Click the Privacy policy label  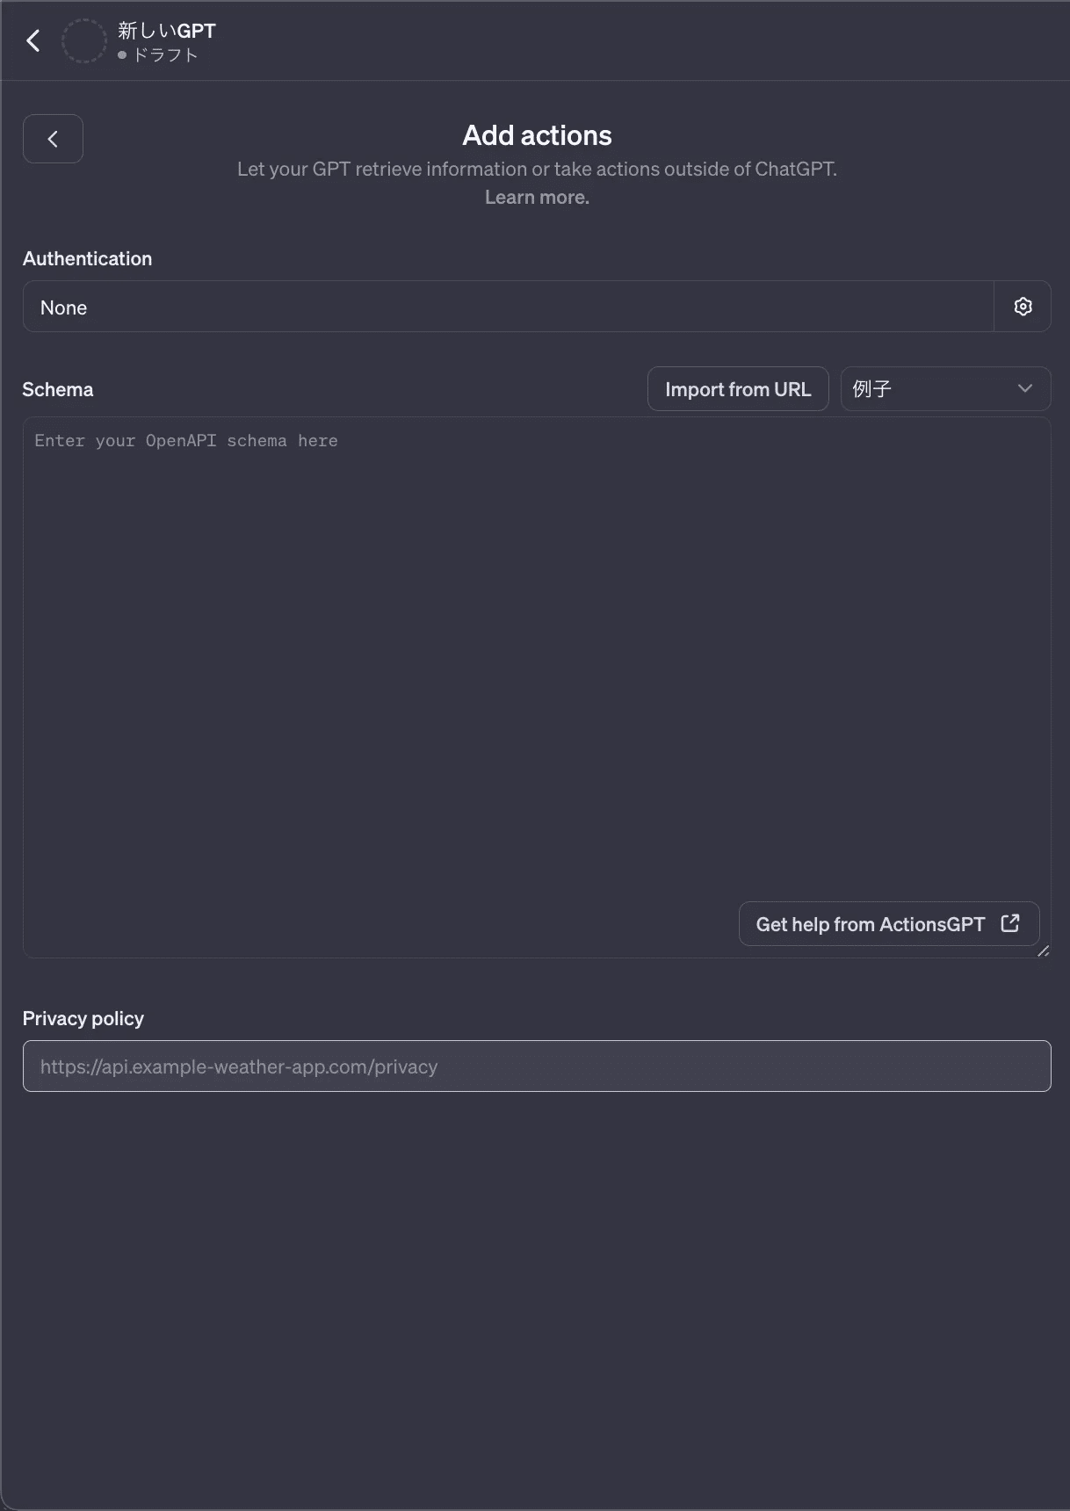[x=83, y=1018]
